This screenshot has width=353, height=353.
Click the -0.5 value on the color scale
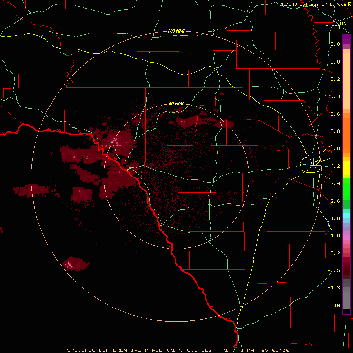point(334,270)
